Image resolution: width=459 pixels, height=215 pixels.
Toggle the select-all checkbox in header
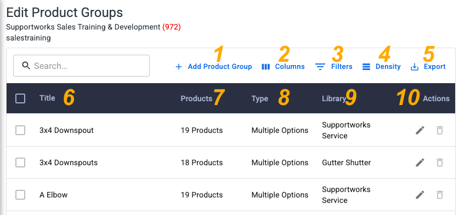click(20, 98)
